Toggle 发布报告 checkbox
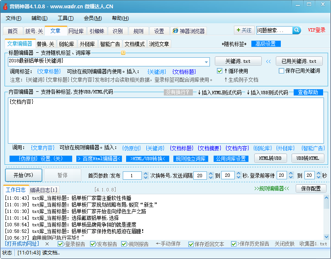This screenshot has height=259, width=331. [92, 244]
